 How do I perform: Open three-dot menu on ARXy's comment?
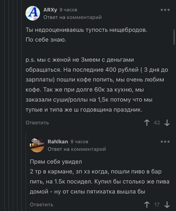pyautogui.click(x=165, y=10)
